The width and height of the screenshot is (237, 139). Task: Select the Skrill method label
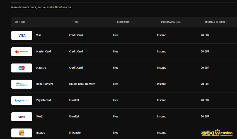(39, 116)
